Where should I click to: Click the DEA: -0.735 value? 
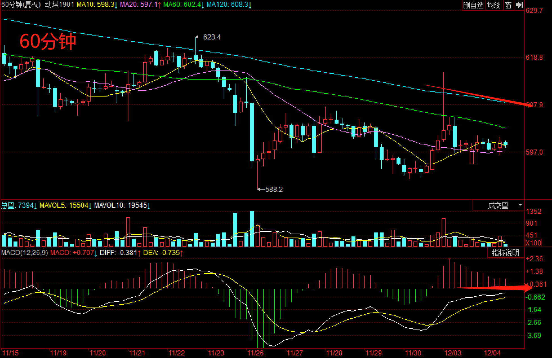click(163, 252)
